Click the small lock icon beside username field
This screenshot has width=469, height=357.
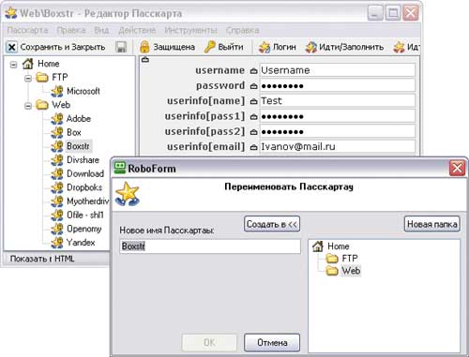(253, 71)
